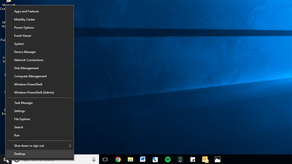Choose Disk Management
The width and height of the screenshot is (292, 164).
[x=26, y=68]
